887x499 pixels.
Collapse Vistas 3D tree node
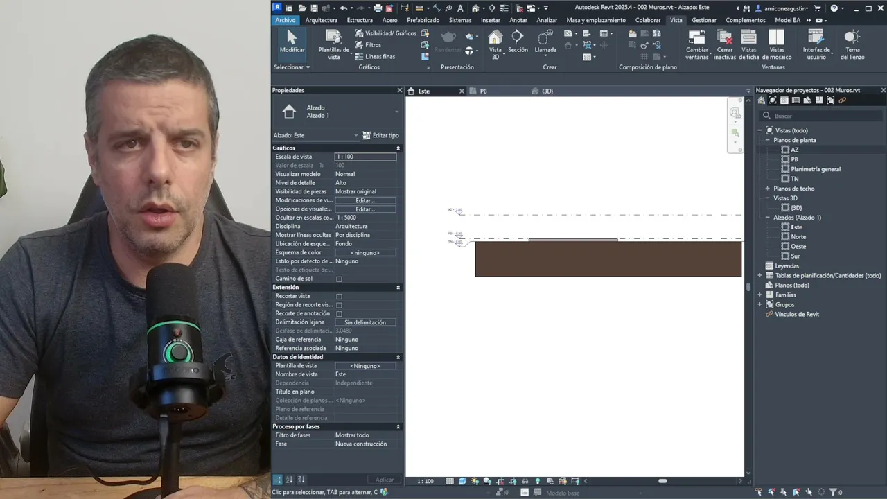[x=767, y=198]
